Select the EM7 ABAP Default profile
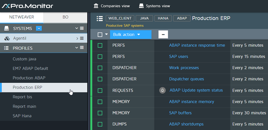Viewport: 268px width, 130px height. 31,69
